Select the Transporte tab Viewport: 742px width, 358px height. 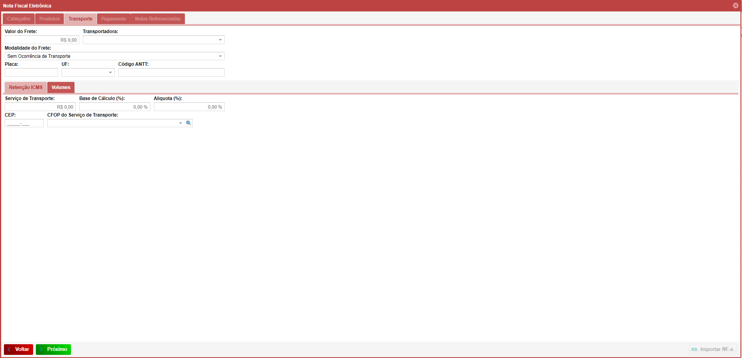80,19
